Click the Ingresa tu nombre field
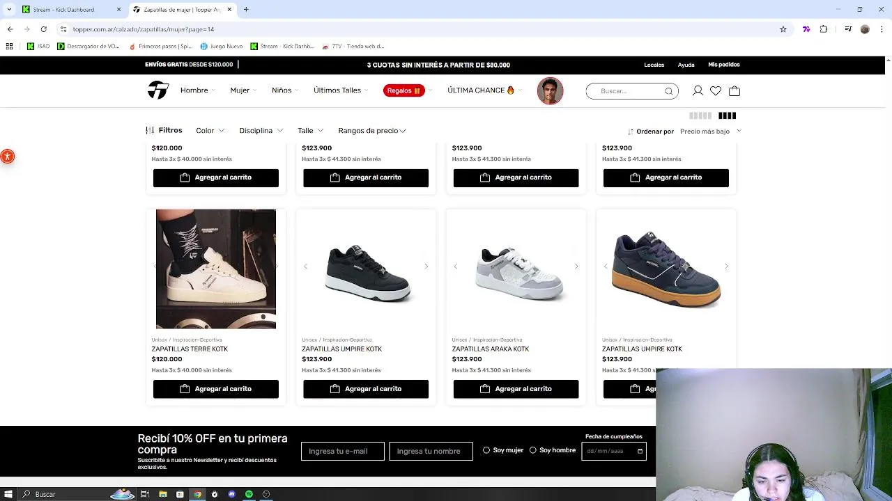The image size is (892, 501). click(431, 451)
